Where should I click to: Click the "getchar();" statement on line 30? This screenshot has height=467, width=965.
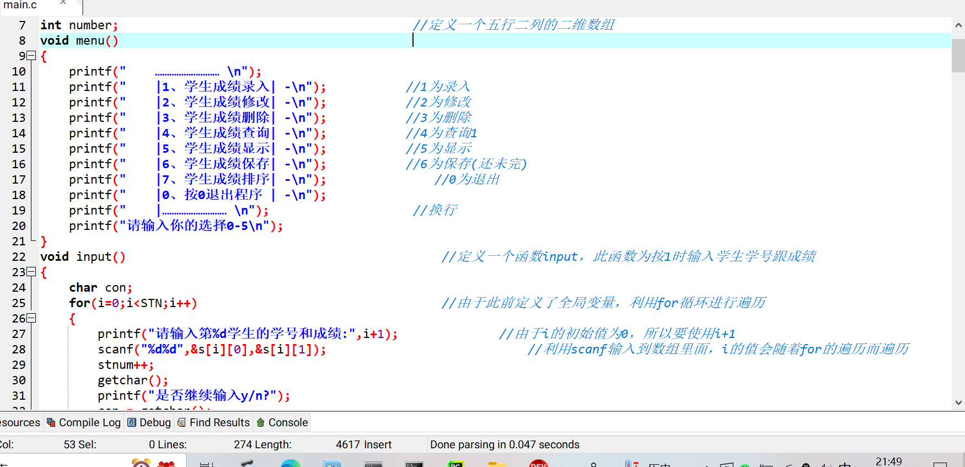pos(133,380)
